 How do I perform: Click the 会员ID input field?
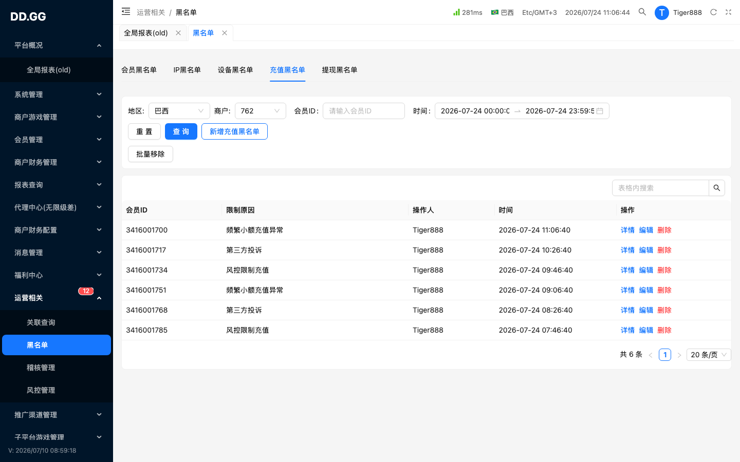(x=364, y=111)
